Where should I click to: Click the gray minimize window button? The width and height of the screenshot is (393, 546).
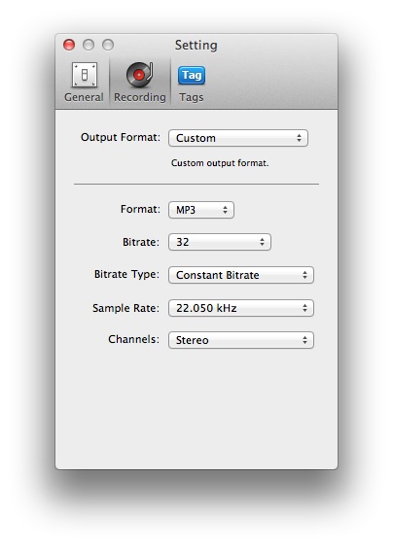tap(89, 45)
